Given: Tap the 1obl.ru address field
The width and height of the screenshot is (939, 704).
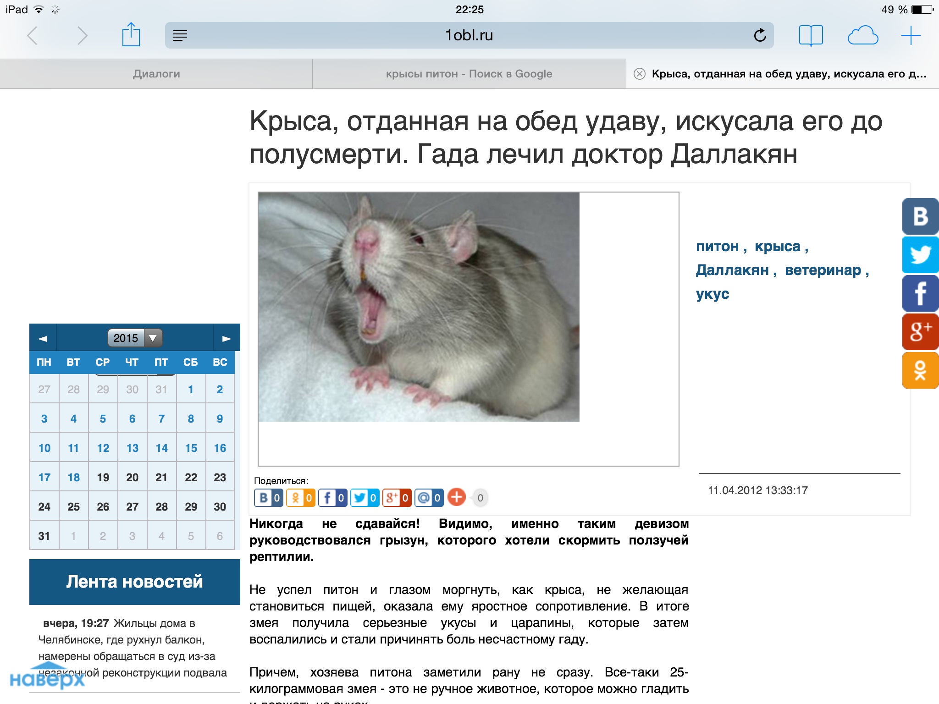Looking at the screenshot, I should 469,35.
